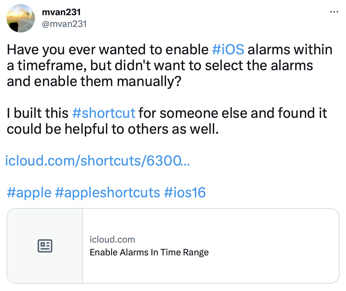
Task: Open the three-dot more options menu
Action: point(334,12)
